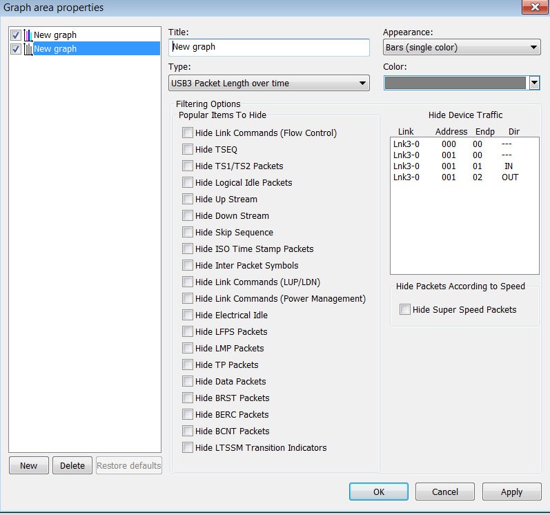Click the gray bars icon of selected graph
Image resolution: width=550 pixels, height=515 pixels.
(x=28, y=49)
